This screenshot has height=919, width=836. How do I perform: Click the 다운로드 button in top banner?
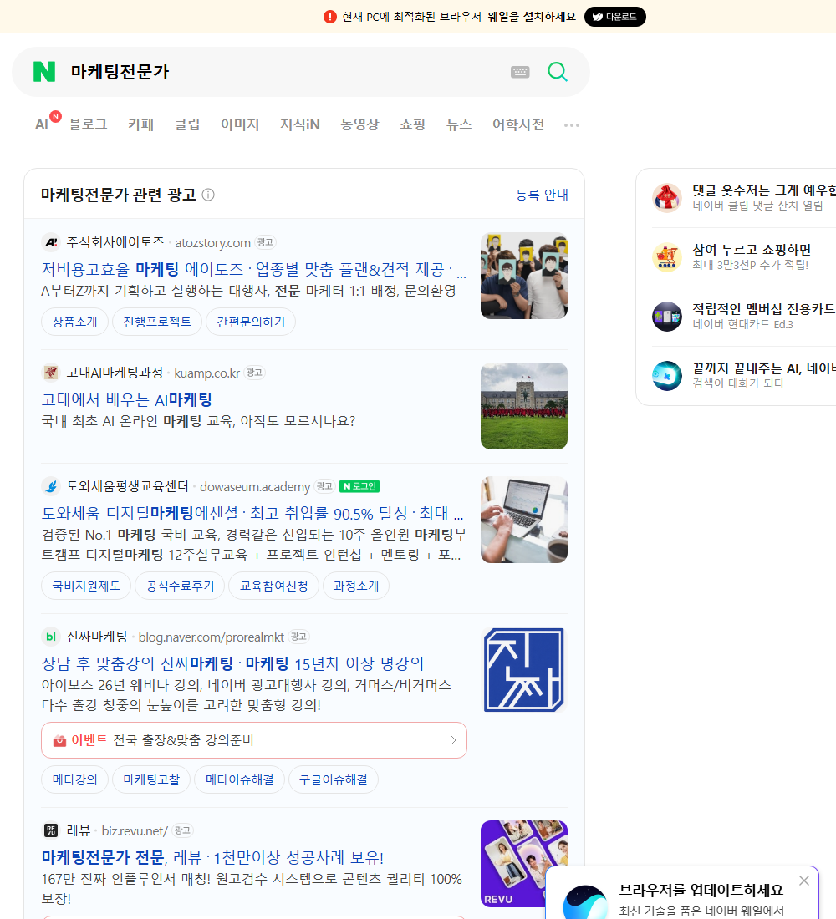click(x=614, y=17)
